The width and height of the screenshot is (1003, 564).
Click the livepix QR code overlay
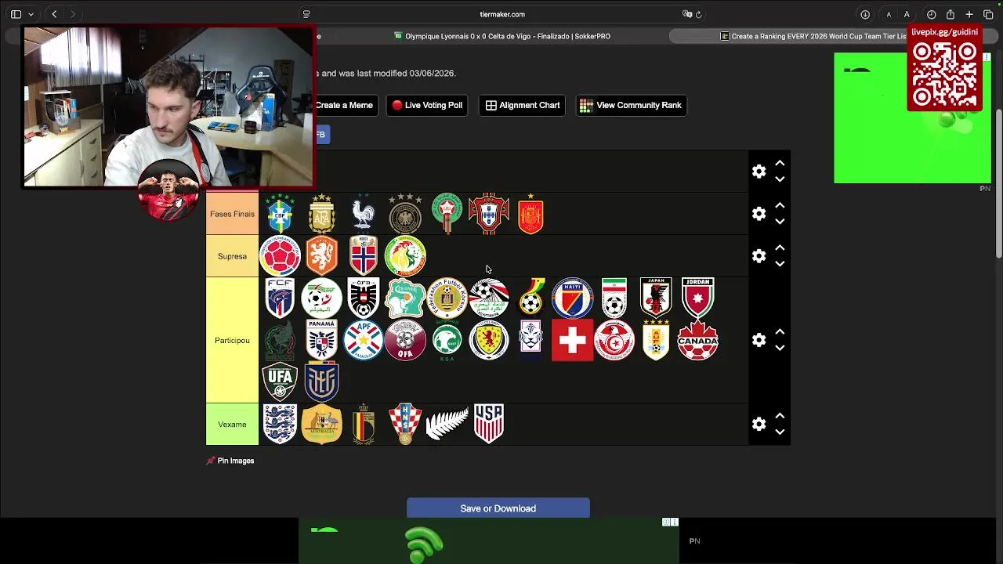(944, 74)
